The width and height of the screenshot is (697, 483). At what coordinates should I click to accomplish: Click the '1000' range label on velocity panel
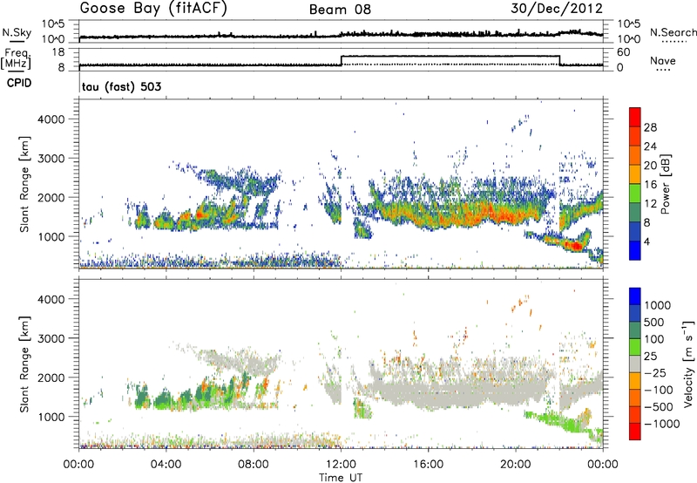pyautogui.click(x=51, y=417)
